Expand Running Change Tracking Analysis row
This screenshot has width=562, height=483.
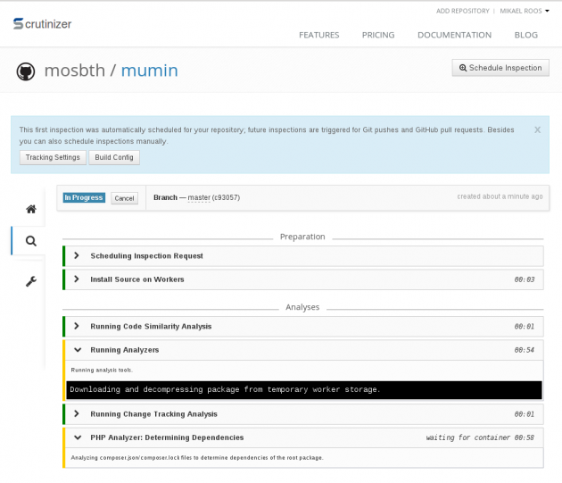303,414
